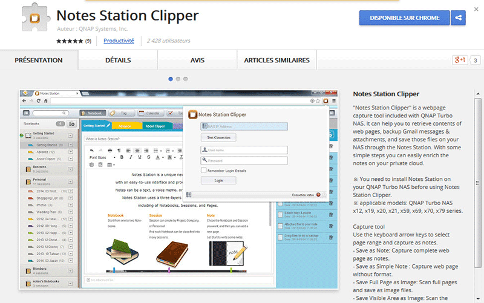Open the dropdown arrow for About Clipper (5)
The width and height of the screenshot is (484, 303).
(71, 159)
